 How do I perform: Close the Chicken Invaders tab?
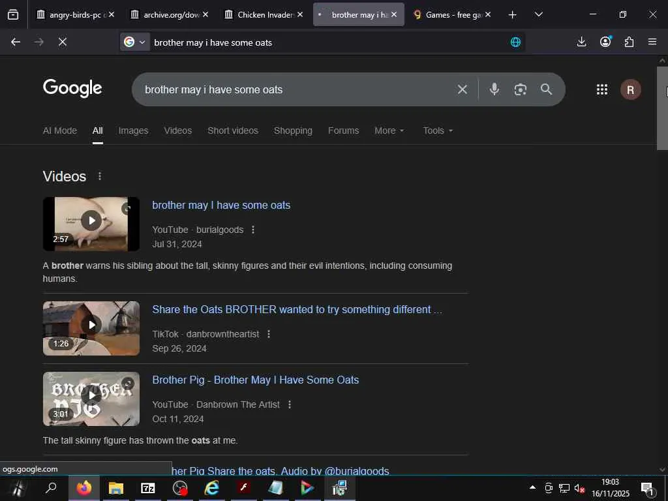[300, 14]
